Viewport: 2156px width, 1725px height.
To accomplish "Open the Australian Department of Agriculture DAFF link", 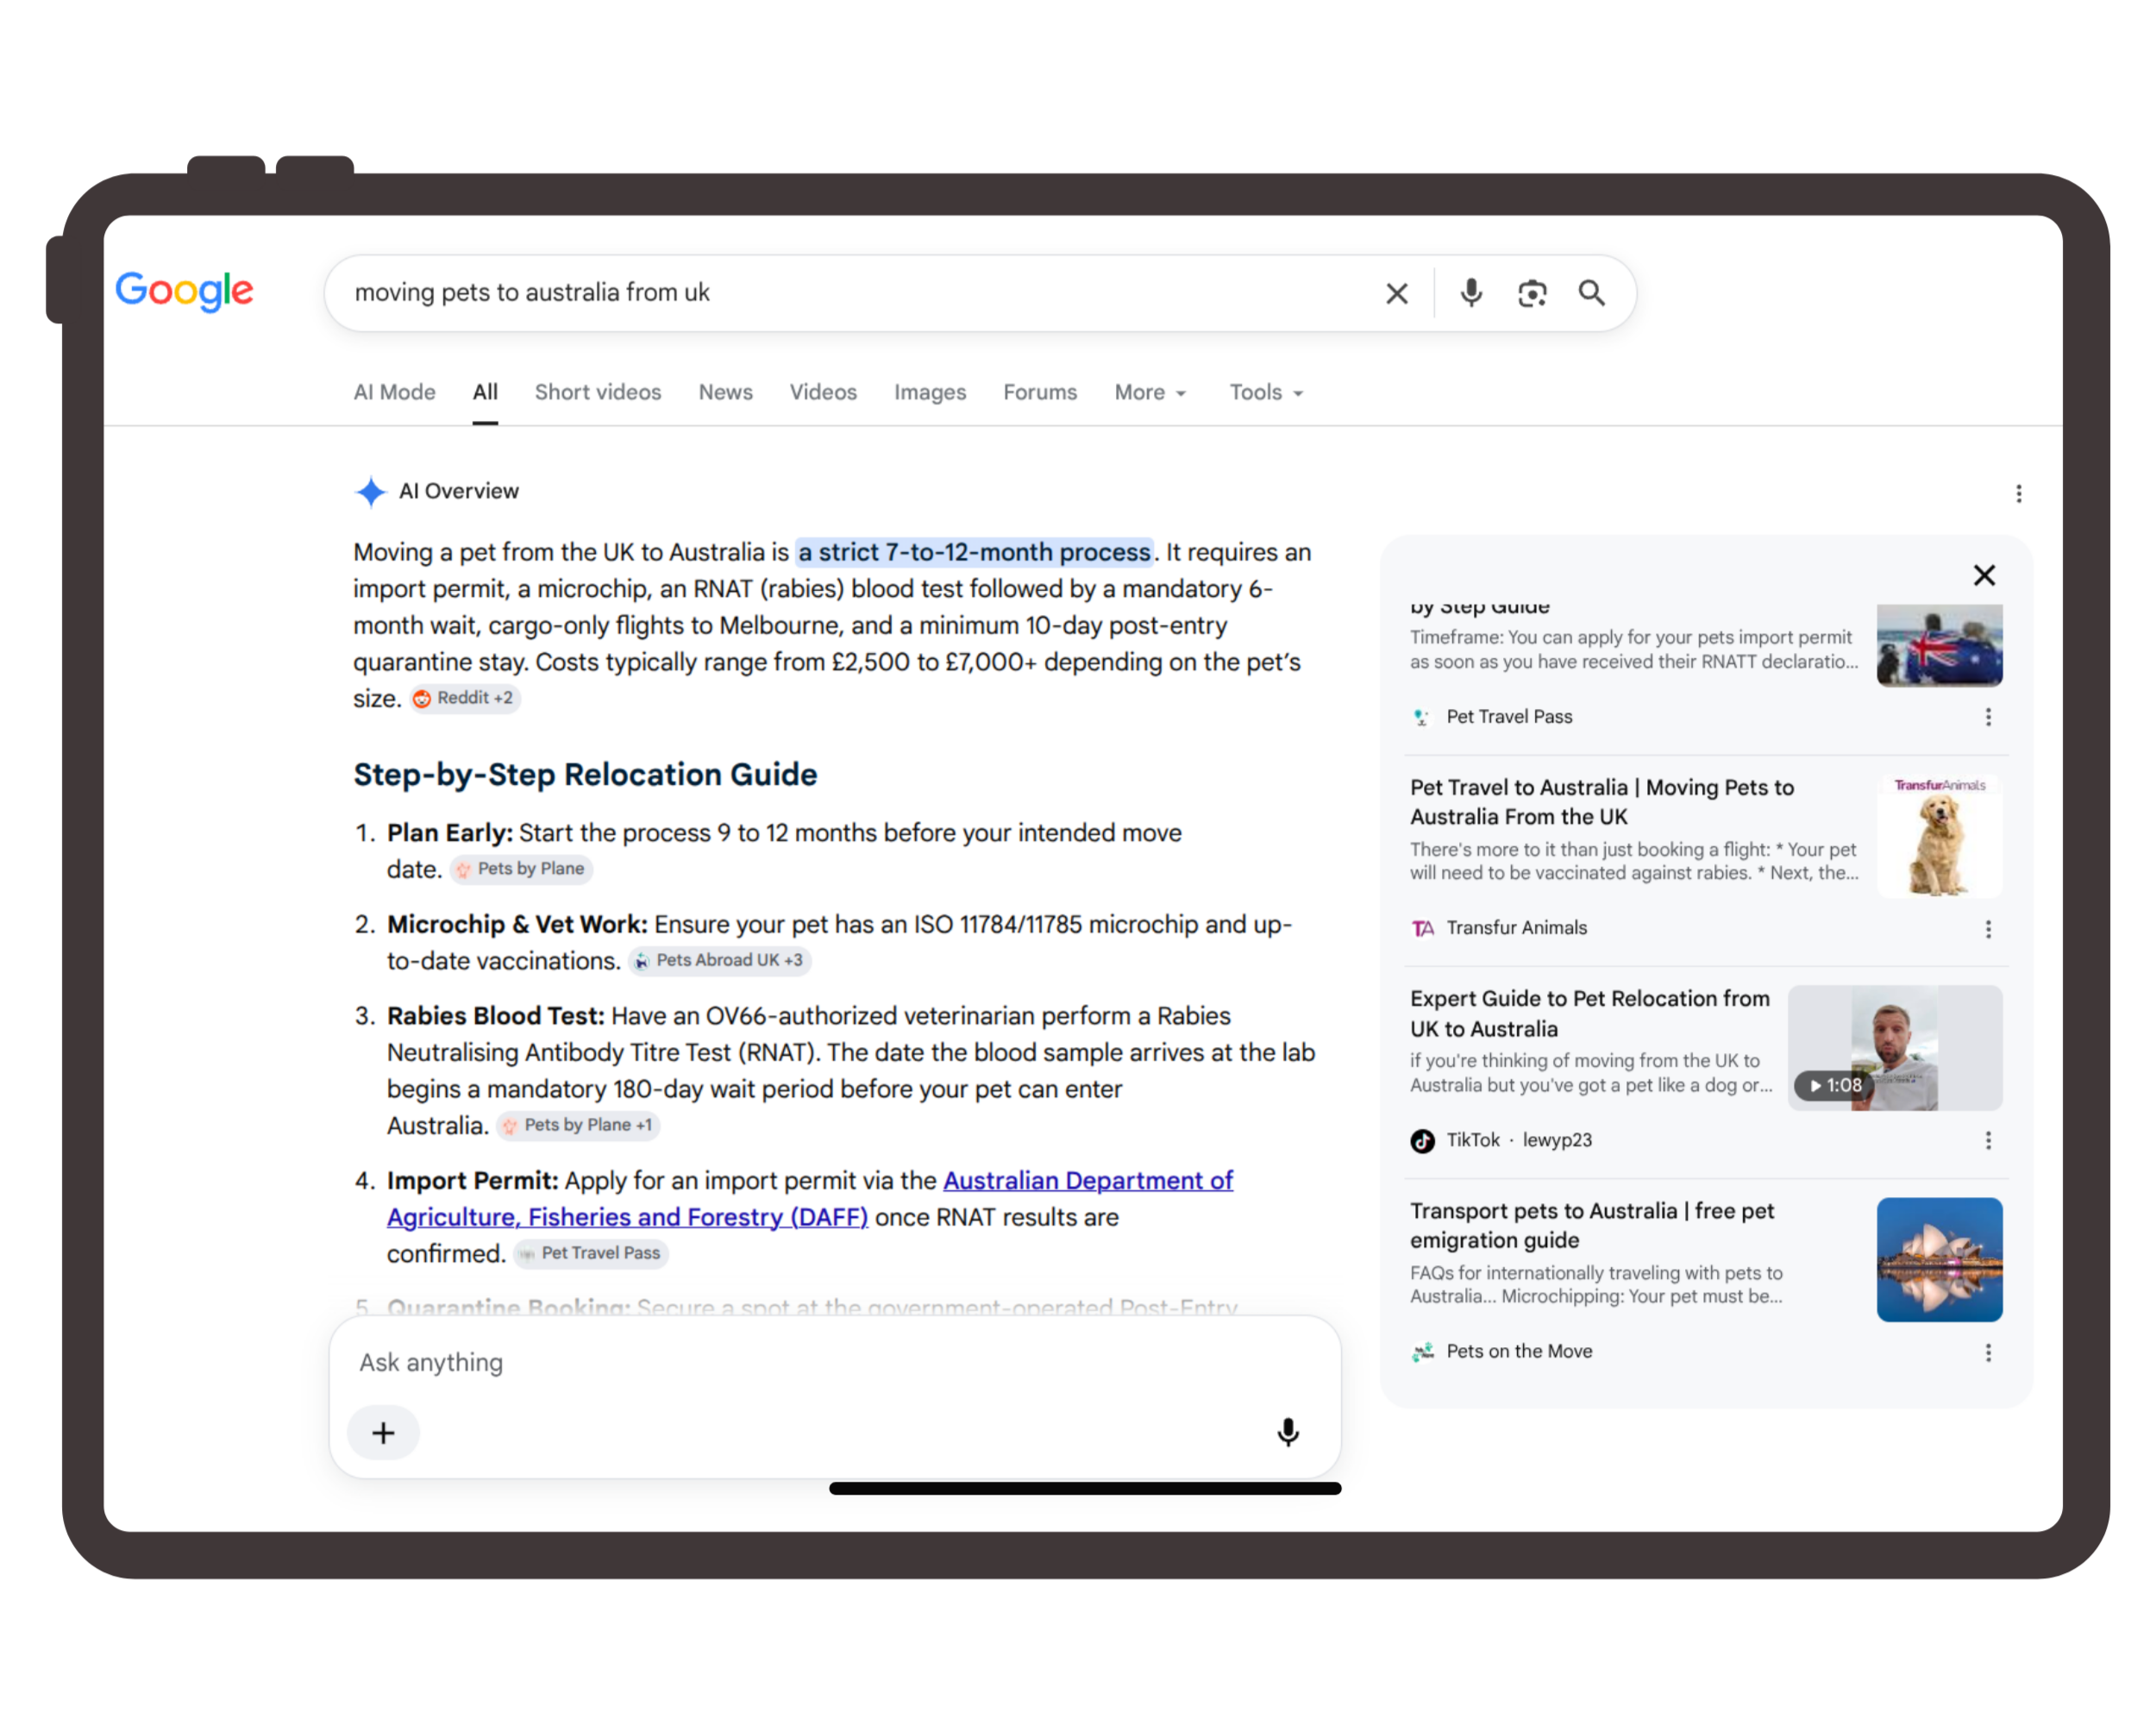I will click(x=810, y=1198).
